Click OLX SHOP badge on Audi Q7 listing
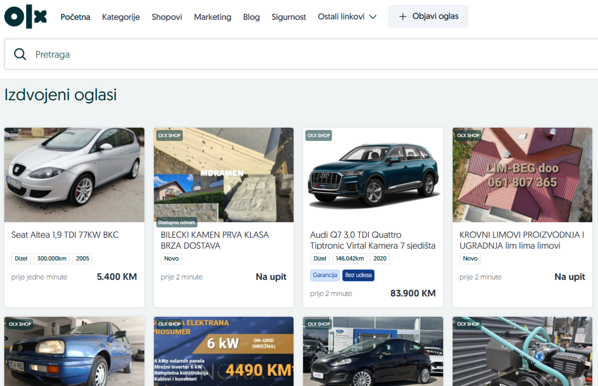 (318, 136)
